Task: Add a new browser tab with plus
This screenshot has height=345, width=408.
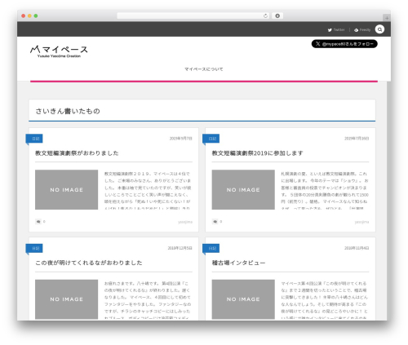Action: 387,18
